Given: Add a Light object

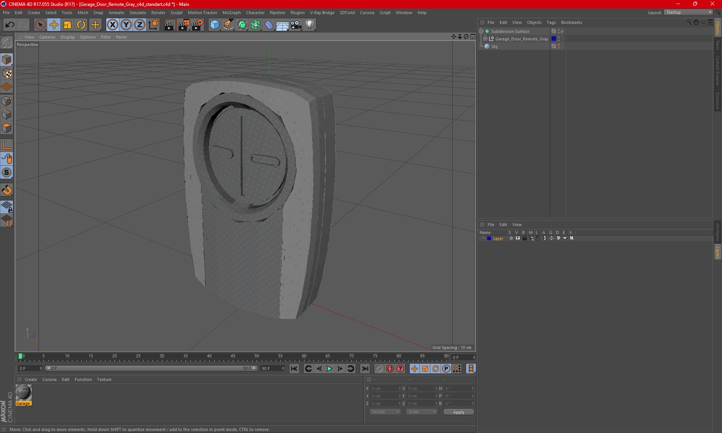Looking at the screenshot, I should tap(310, 25).
